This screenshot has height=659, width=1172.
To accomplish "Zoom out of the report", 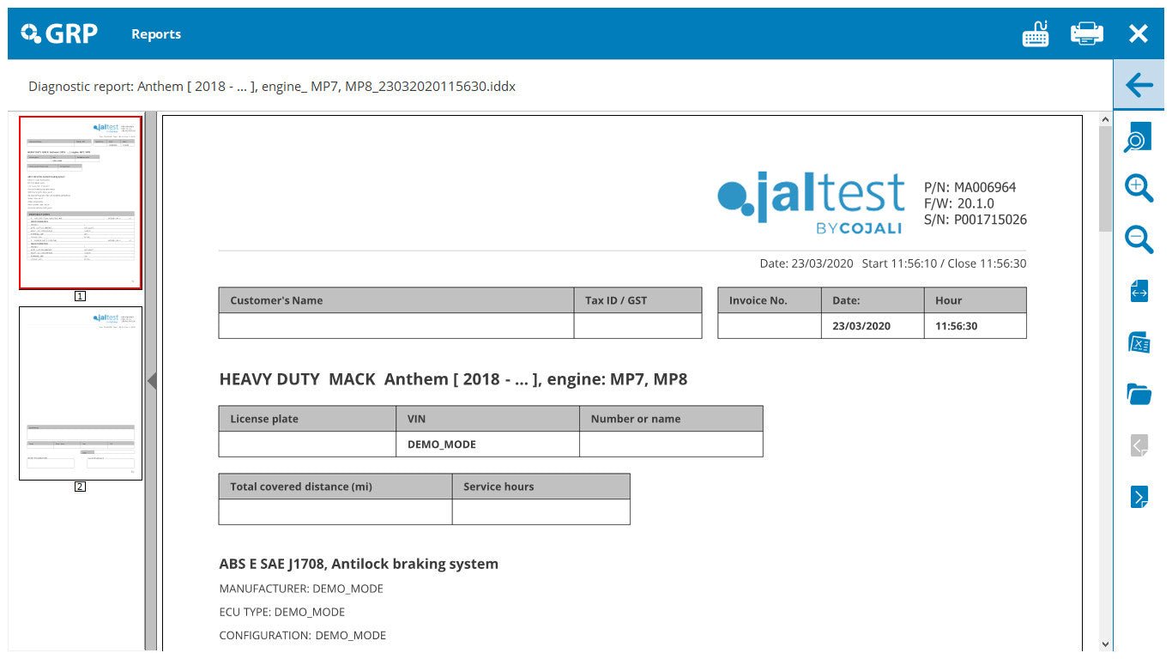I will [1139, 240].
